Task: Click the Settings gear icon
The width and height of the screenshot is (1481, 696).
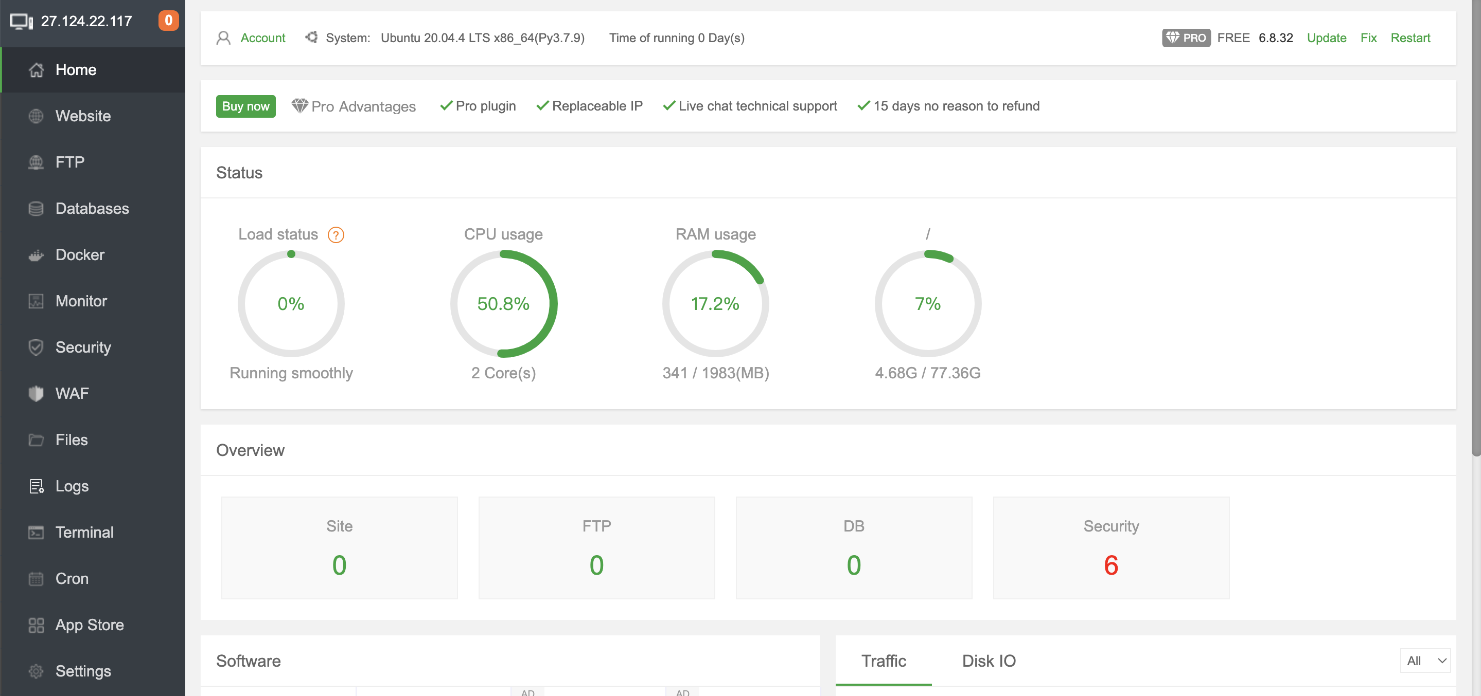Action: point(36,671)
